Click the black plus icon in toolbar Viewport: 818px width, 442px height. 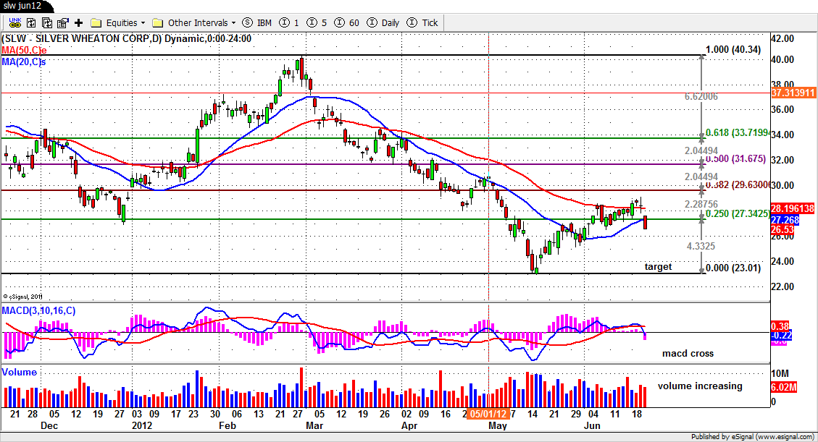(x=79, y=22)
